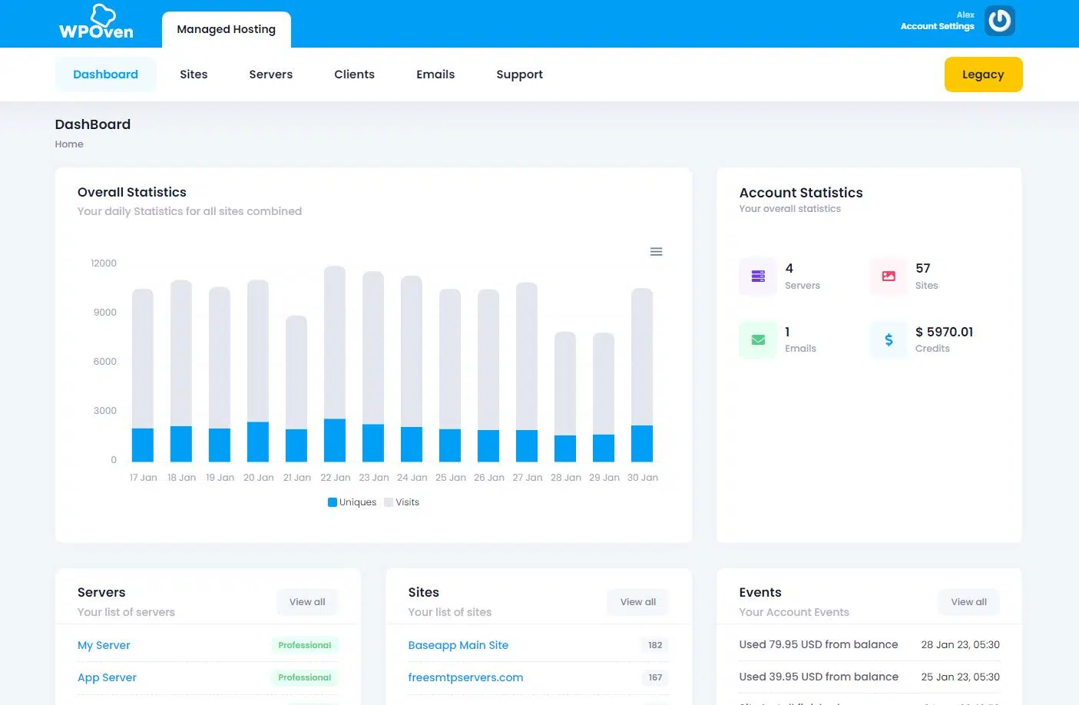This screenshot has height=705, width=1079.
Task: Open the freesmtpservers.com link
Action: (x=465, y=677)
